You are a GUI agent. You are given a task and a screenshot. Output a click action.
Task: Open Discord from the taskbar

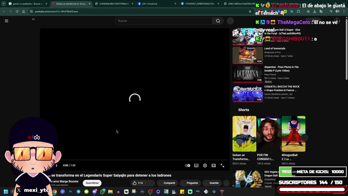pos(94,192)
